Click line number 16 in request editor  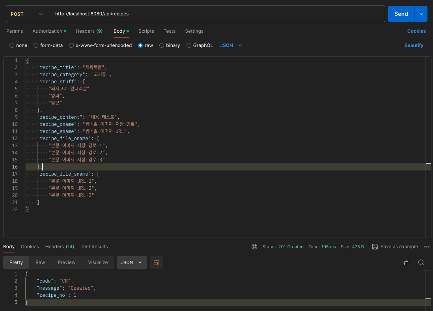15,167
